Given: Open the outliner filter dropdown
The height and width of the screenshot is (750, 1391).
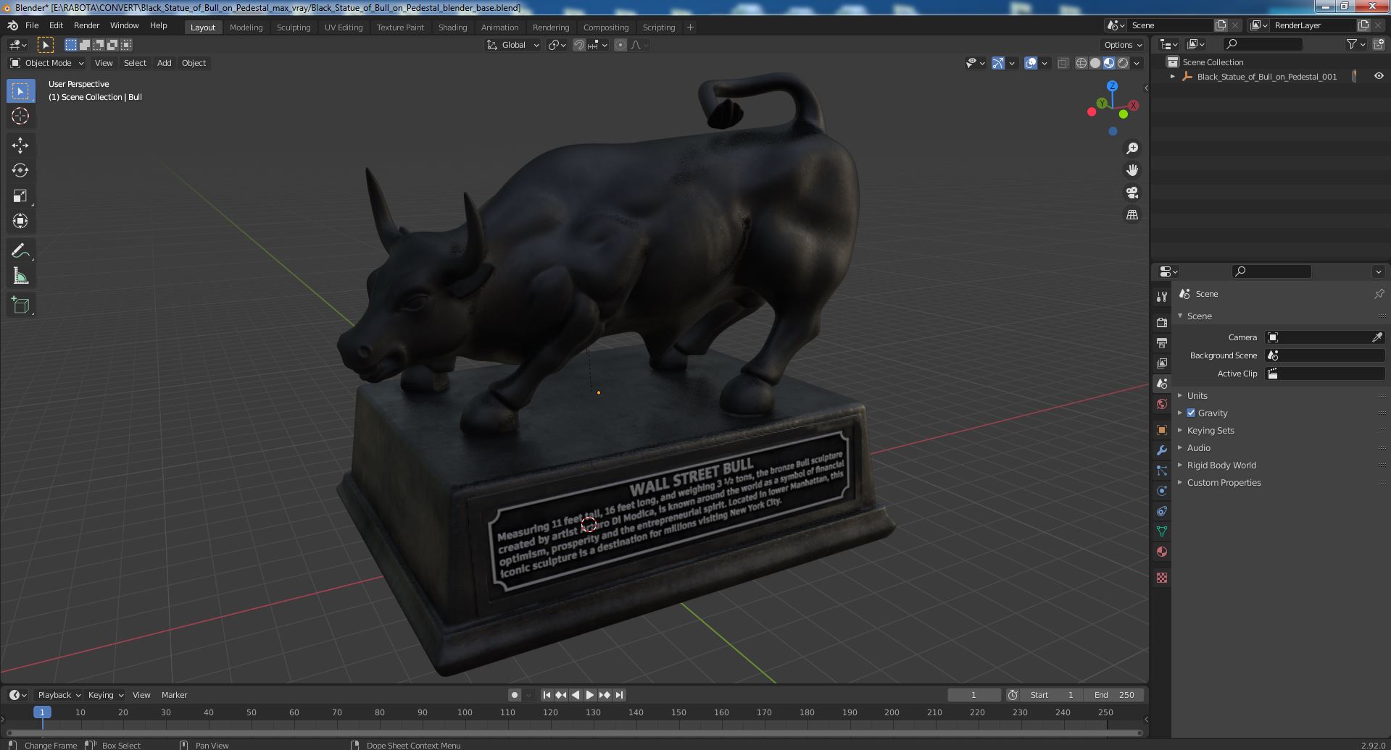Looking at the screenshot, I should (1355, 44).
